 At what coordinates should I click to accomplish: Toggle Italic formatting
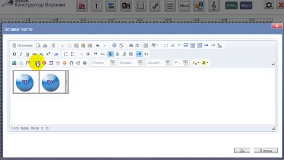21,54
